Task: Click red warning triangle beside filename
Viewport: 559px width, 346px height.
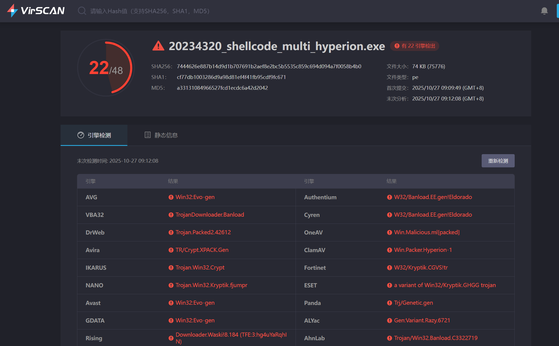Action: (x=158, y=46)
